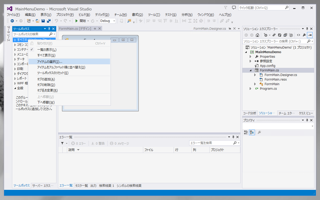Expand the 参照設定 references node

(250, 61)
